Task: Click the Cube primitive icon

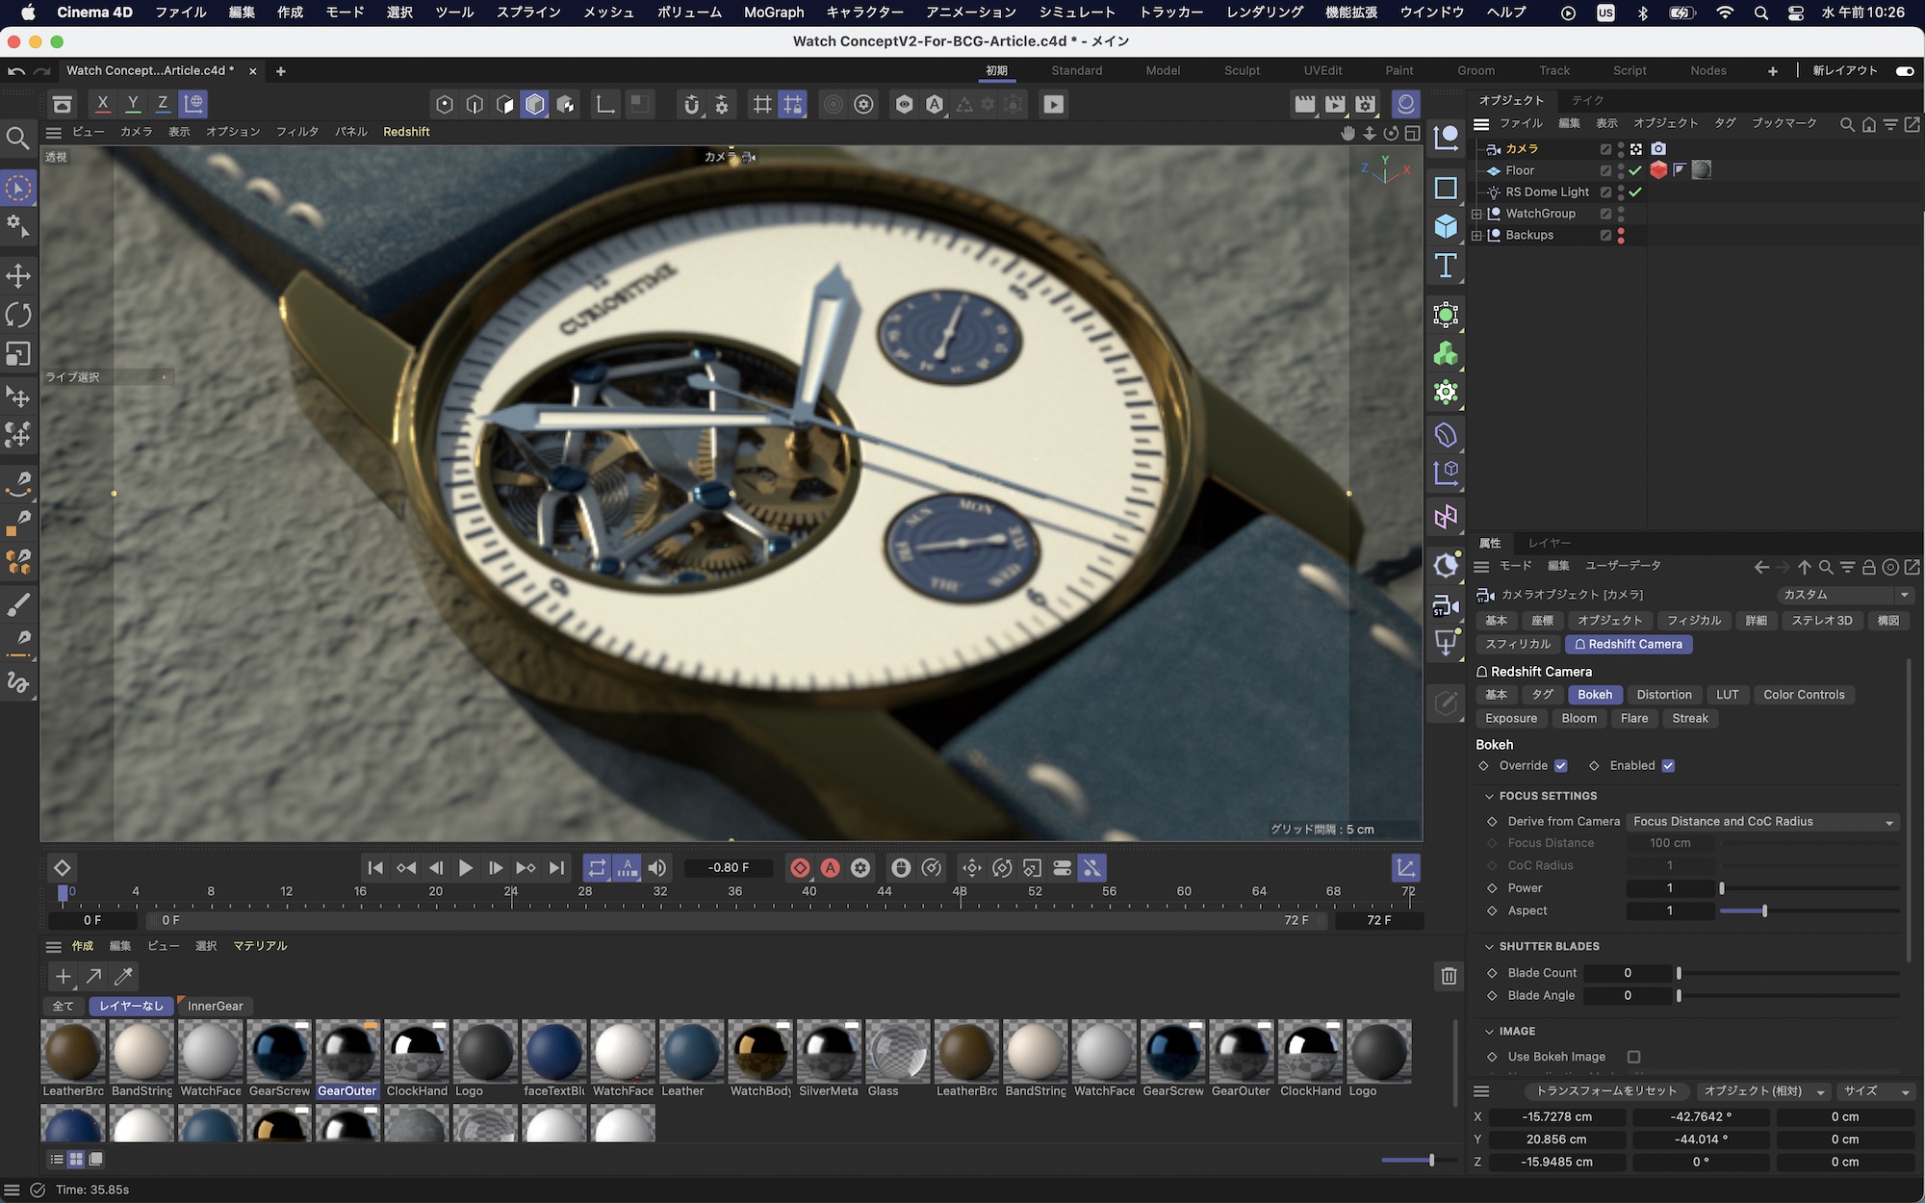Action: [1446, 227]
